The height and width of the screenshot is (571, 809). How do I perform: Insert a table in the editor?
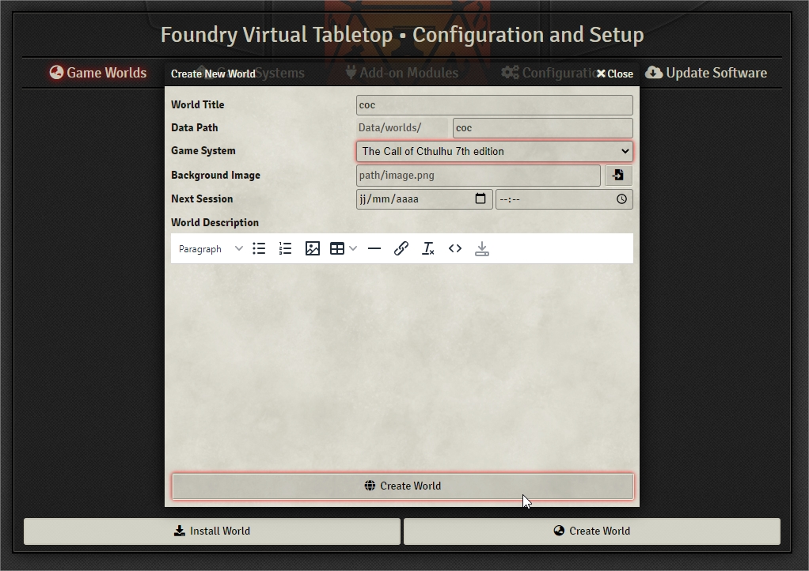click(x=337, y=248)
